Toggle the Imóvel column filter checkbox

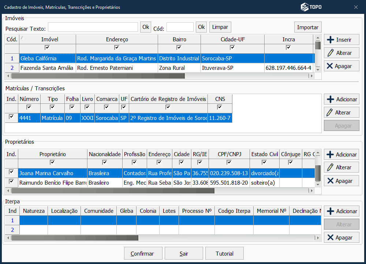(x=47, y=48)
